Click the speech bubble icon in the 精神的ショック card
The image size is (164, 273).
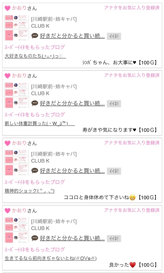click(35, 171)
